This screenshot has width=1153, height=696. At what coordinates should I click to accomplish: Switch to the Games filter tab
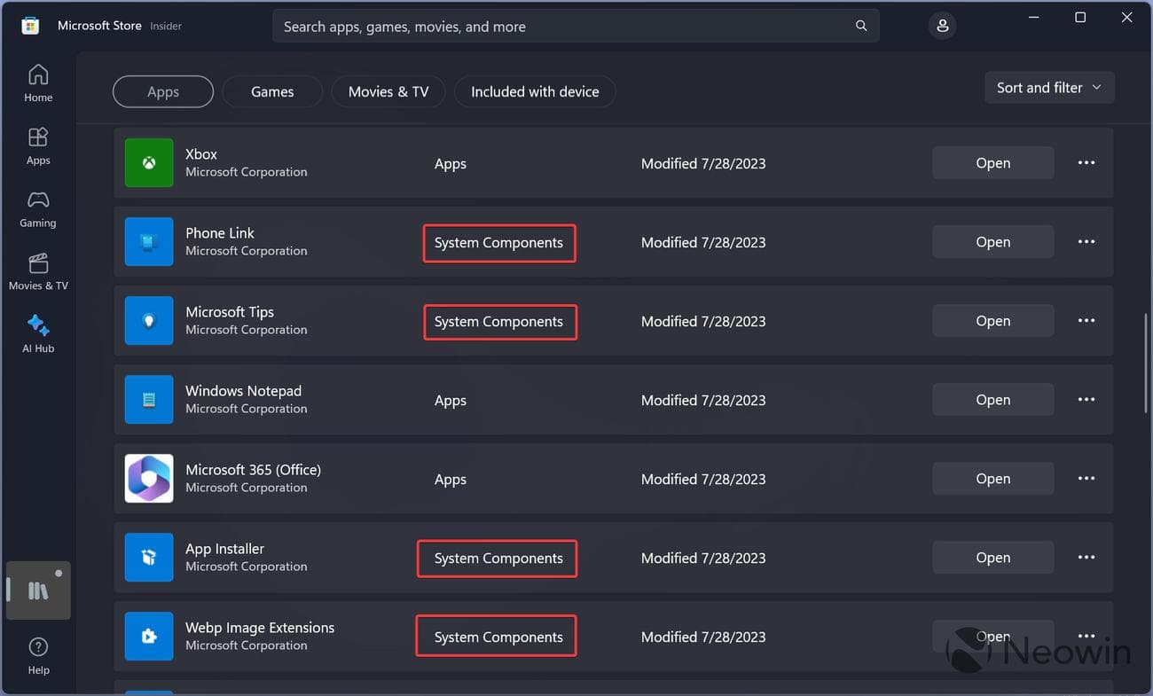(272, 91)
